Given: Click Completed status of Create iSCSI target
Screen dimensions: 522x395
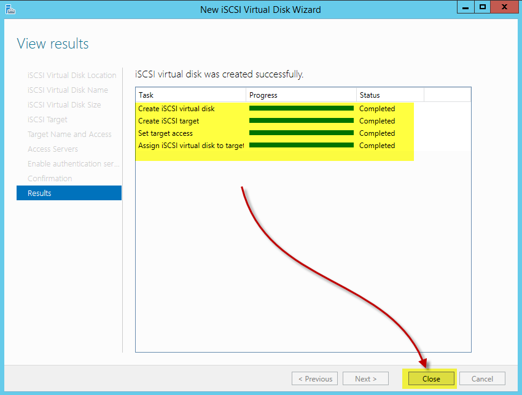Looking at the screenshot, I should 377,121.
